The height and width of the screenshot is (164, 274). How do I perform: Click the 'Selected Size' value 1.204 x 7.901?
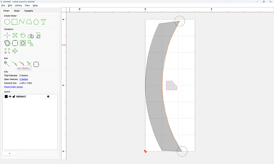pyautogui.click(x=26, y=83)
